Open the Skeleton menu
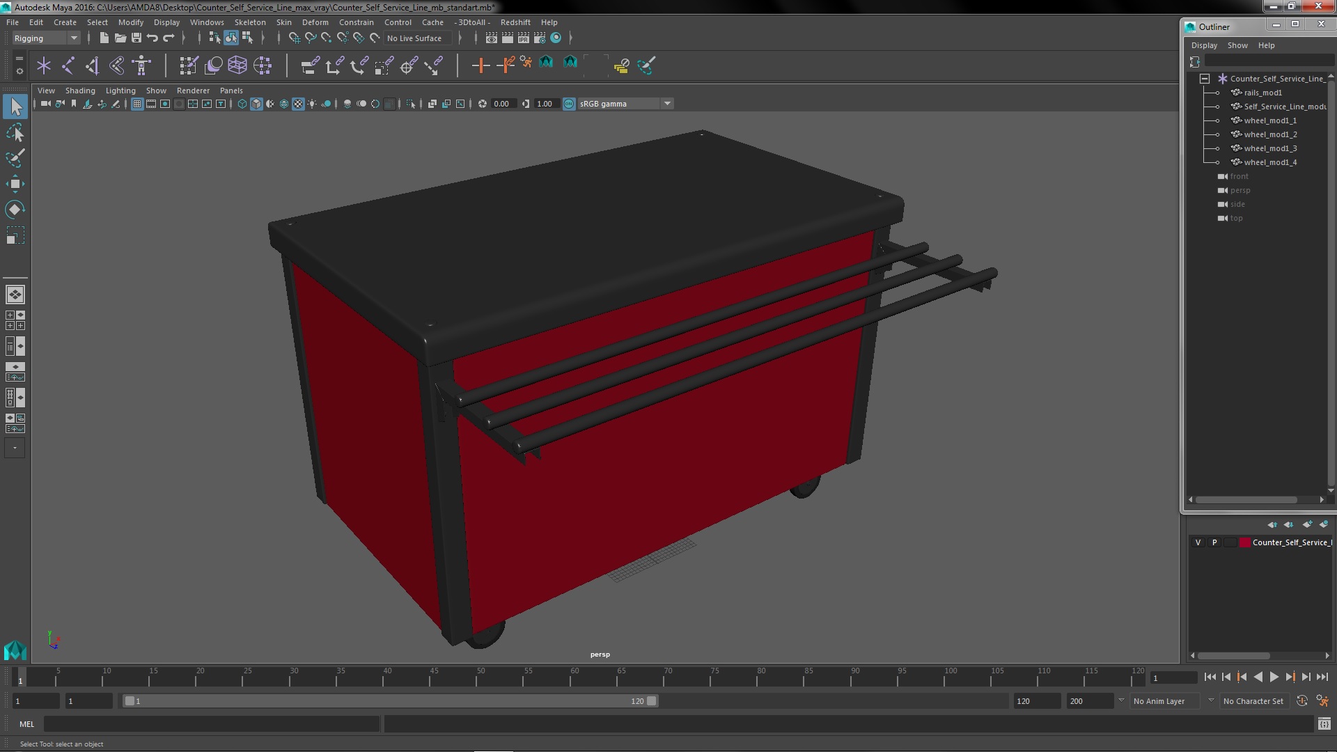The width and height of the screenshot is (1337, 752). pos(249,22)
